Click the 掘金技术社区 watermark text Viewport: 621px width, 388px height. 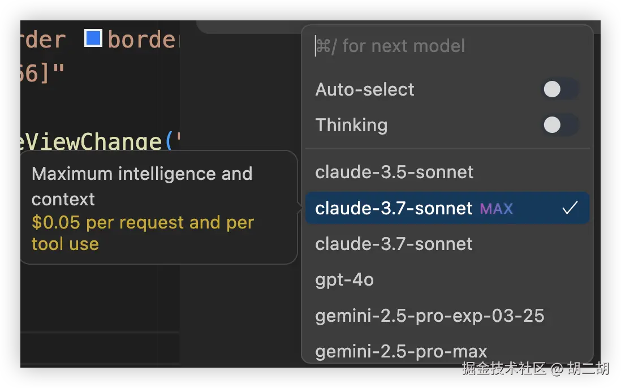coord(503,369)
